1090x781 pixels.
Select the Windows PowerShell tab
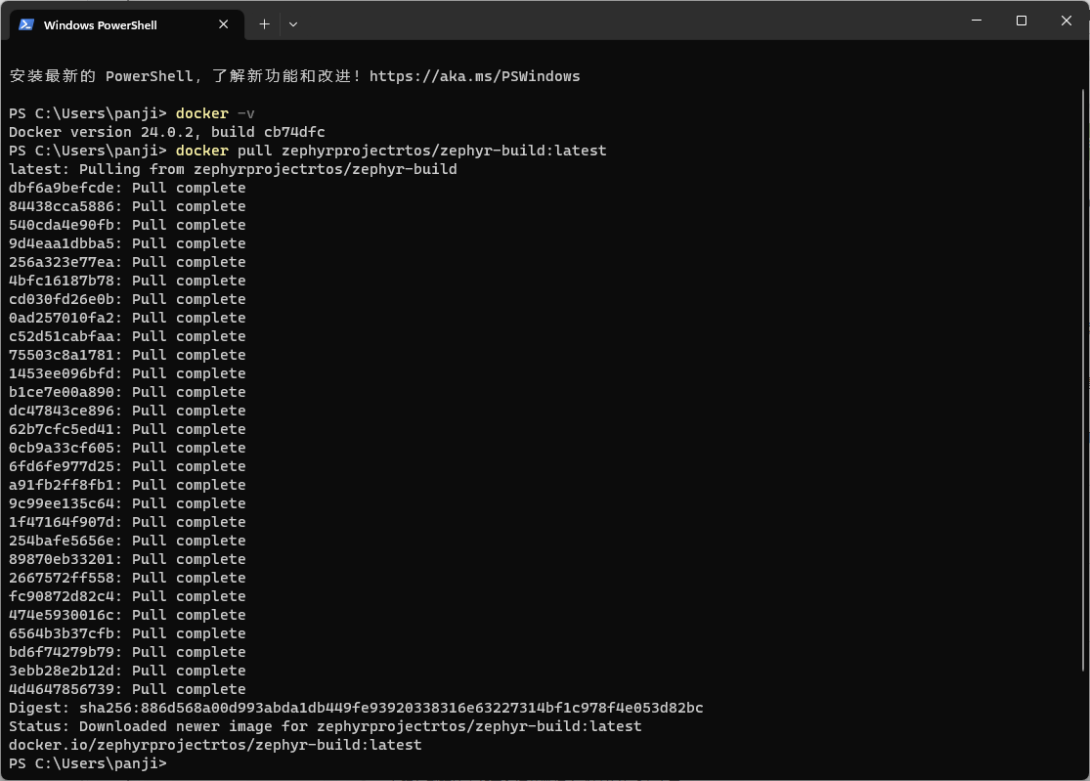tap(127, 25)
